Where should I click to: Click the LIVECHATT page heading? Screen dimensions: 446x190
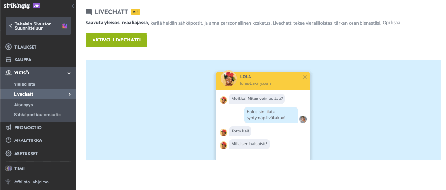111,12
